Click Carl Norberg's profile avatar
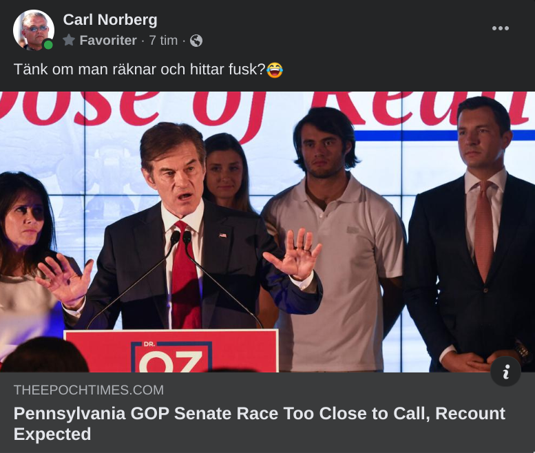This screenshot has height=453, width=535. point(33,30)
